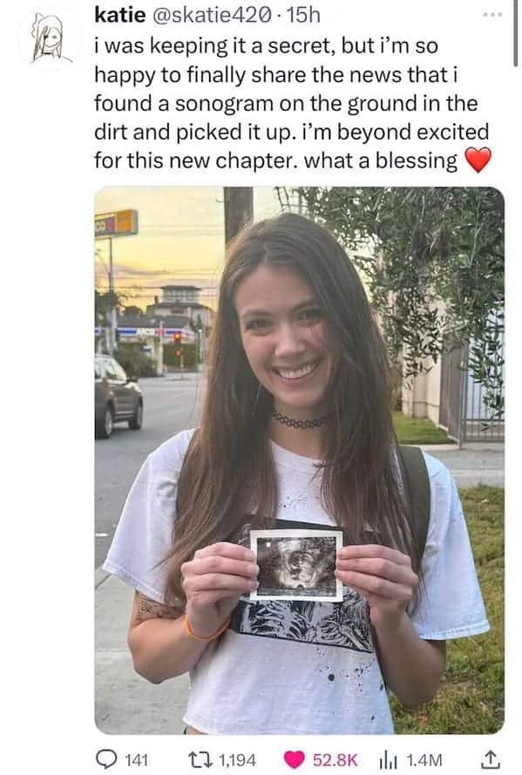This screenshot has width=522, height=775.
Task: Open the full post by clicking the tweet text
Action: [291, 103]
